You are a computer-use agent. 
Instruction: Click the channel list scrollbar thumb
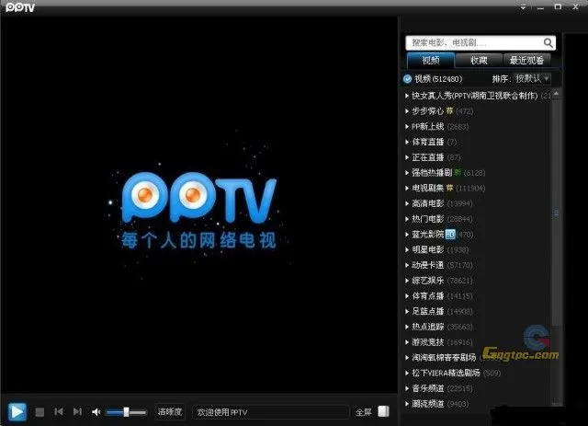[556, 213]
